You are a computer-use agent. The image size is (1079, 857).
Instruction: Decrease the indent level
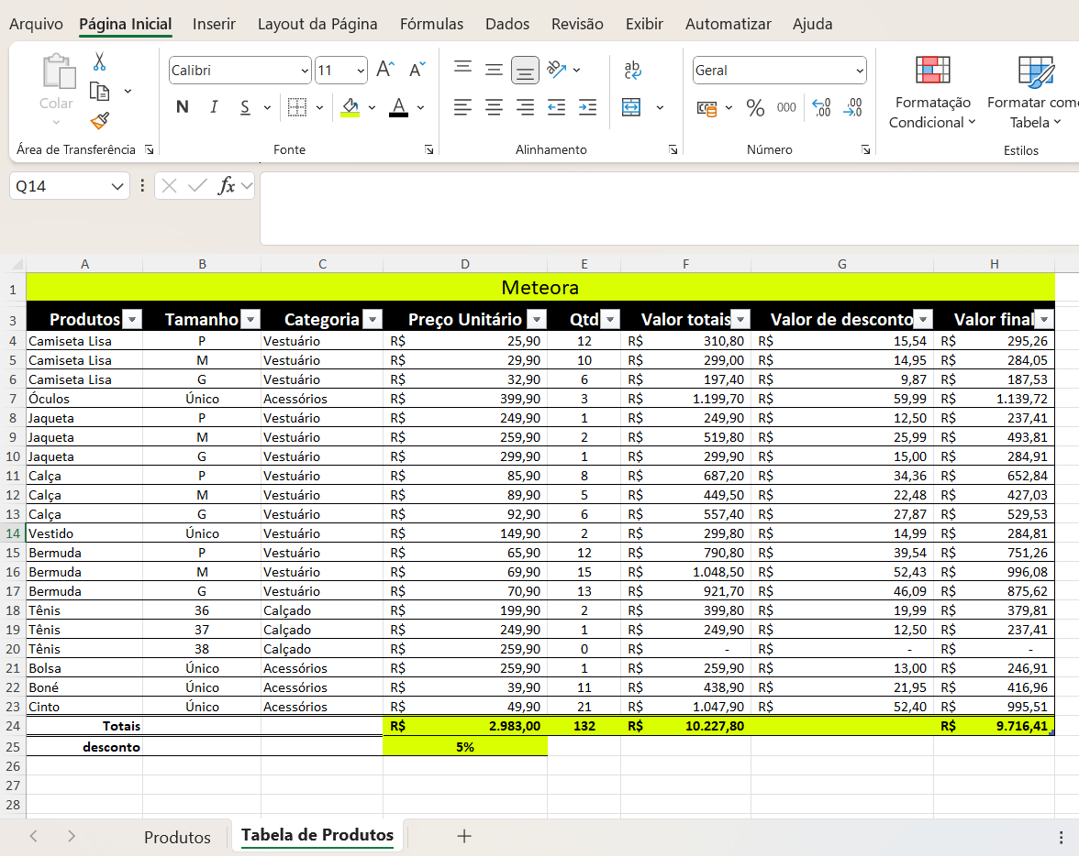point(556,107)
